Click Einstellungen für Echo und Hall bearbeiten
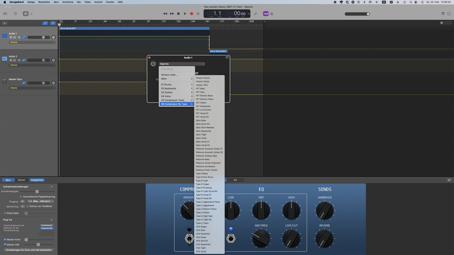 point(29,250)
